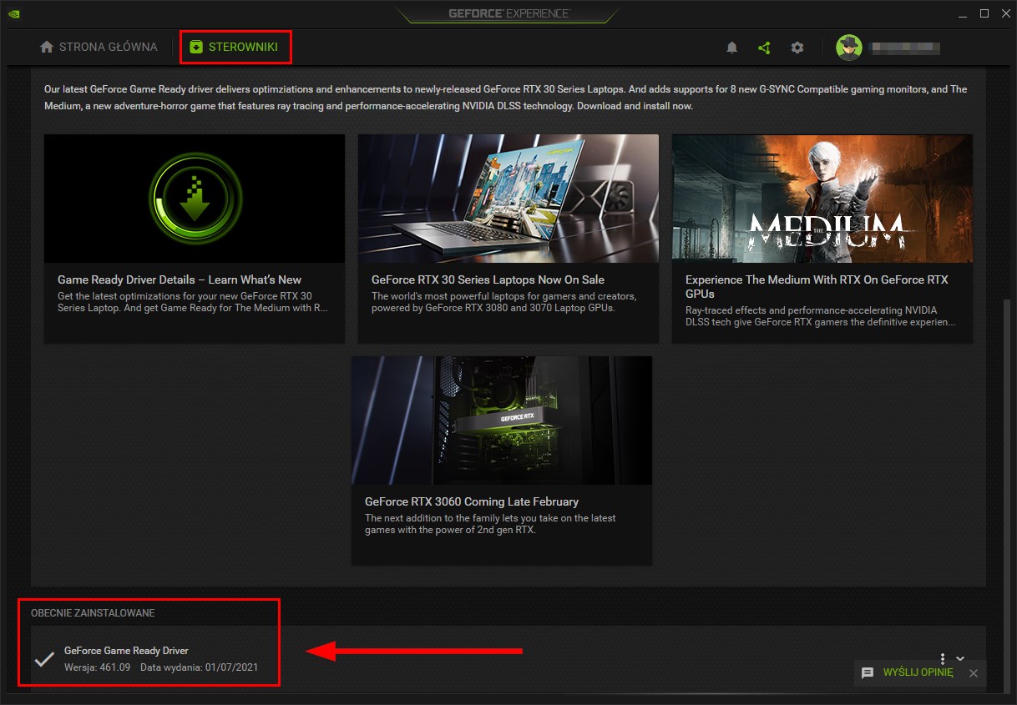Maximize the GeForce Experience window
Image resolution: width=1017 pixels, height=705 pixels.
[x=984, y=13]
